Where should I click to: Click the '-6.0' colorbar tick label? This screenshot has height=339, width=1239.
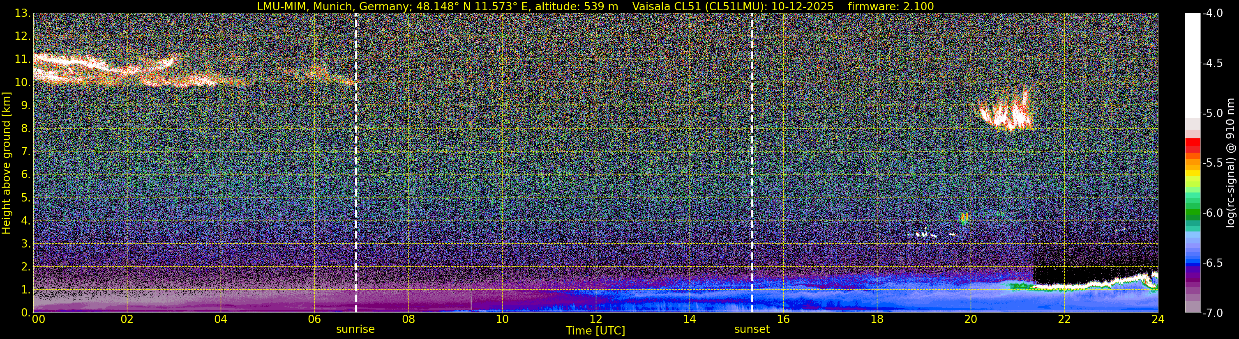(x=1212, y=213)
